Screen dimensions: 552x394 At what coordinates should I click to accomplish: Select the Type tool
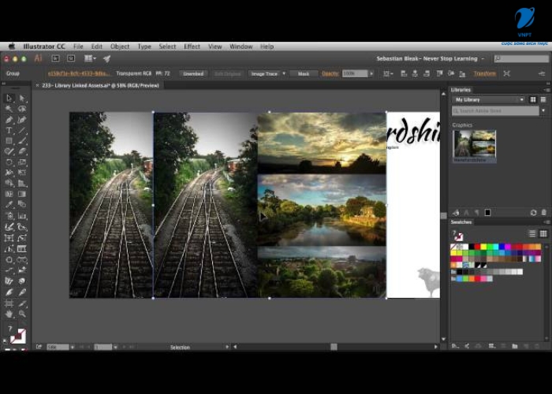[9, 130]
